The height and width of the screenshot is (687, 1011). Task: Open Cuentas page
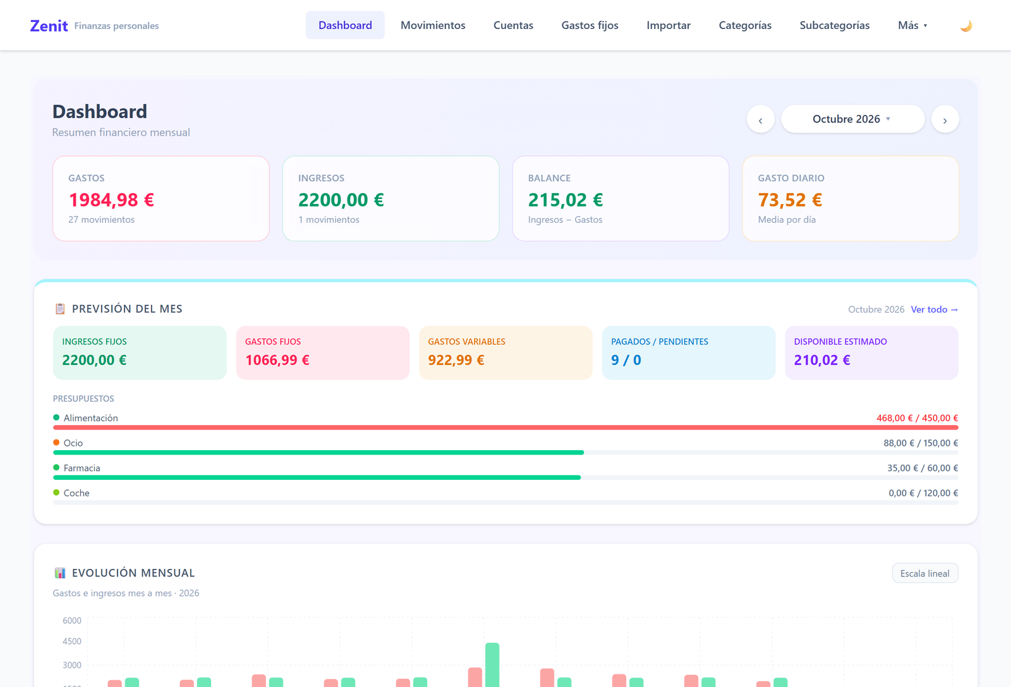point(513,25)
